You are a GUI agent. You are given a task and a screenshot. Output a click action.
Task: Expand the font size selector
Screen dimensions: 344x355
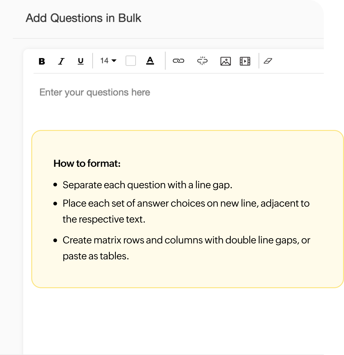click(x=107, y=61)
